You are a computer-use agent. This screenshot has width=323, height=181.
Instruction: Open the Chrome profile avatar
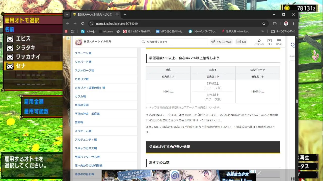coord(286,24)
